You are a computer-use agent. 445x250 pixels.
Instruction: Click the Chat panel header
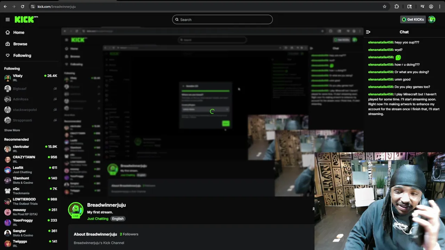click(x=404, y=32)
